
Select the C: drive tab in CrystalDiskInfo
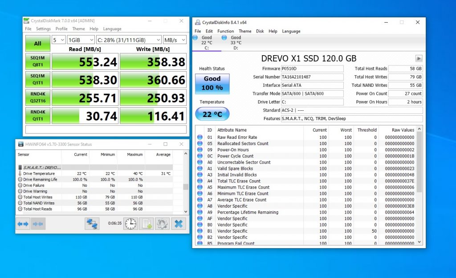(x=207, y=43)
